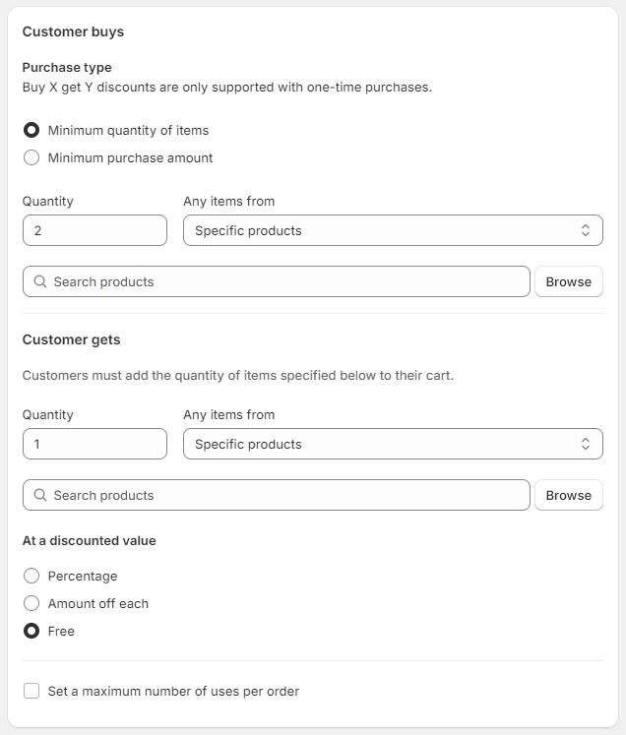Click the chevron arrows on Customer buys product selector
Screen dimensions: 626x735
[586, 230]
